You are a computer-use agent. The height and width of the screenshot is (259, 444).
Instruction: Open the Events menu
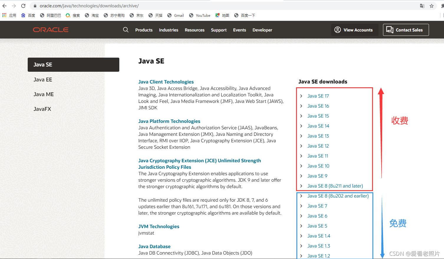click(x=240, y=30)
